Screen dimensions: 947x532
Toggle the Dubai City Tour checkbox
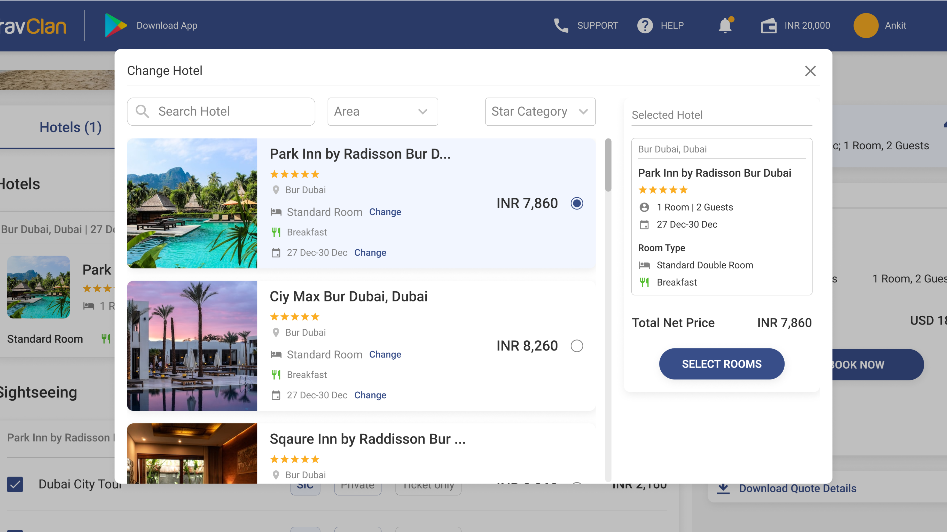point(15,484)
